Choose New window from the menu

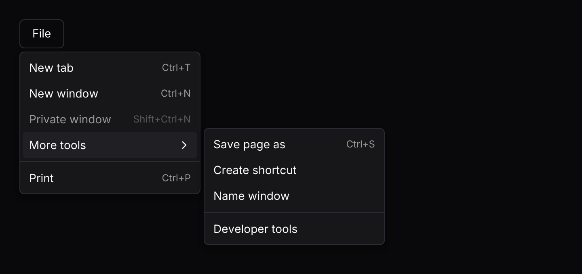[110, 93]
